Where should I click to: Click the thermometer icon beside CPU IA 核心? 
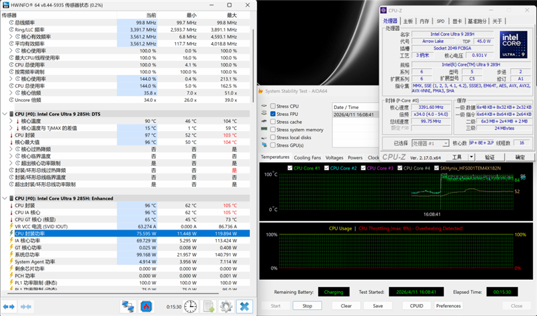[x=11, y=212]
